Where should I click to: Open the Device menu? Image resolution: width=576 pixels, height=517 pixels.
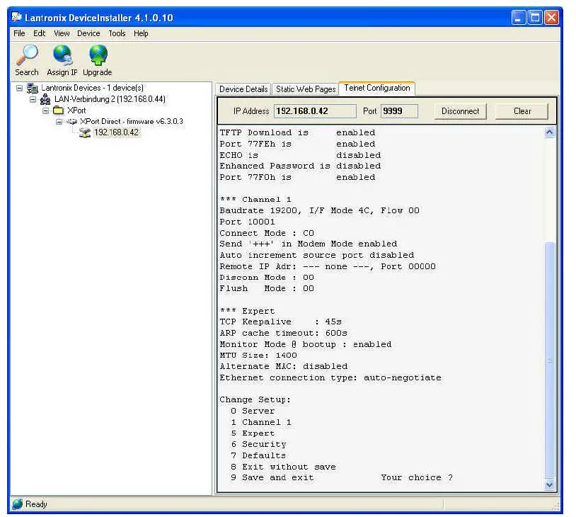[88, 33]
